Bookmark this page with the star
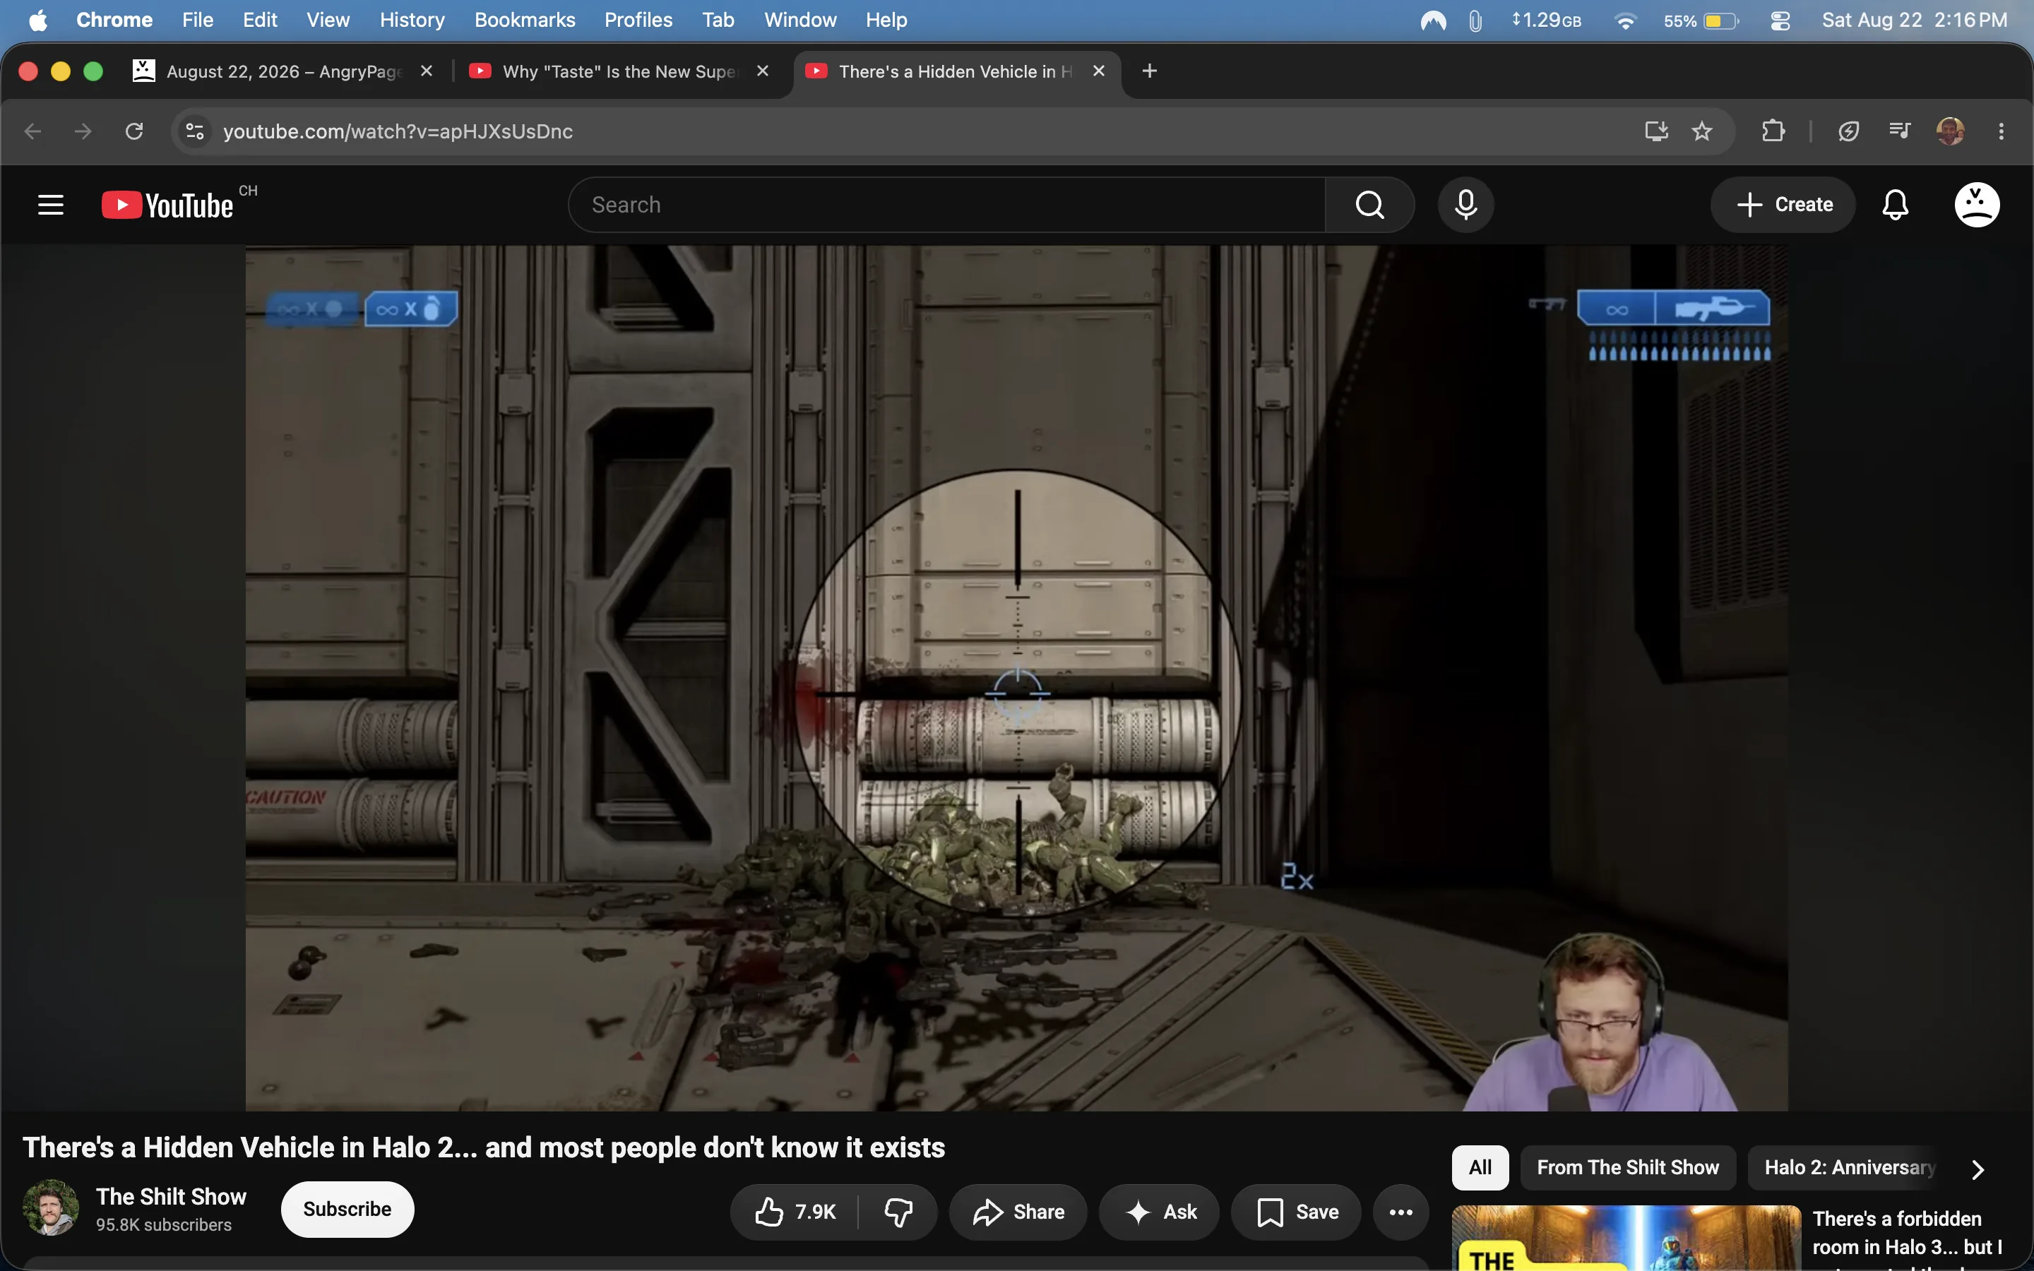Image resolution: width=2034 pixels, height=1271 pixels. (1702, 131)
